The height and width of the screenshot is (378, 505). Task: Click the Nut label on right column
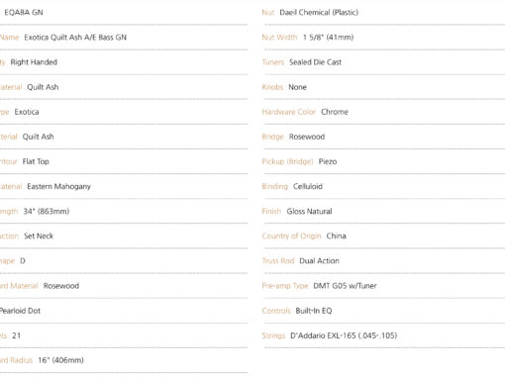pyautogui.click(x=268, y=13)
